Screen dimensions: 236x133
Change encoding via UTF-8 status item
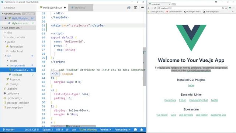click(59, 130)
